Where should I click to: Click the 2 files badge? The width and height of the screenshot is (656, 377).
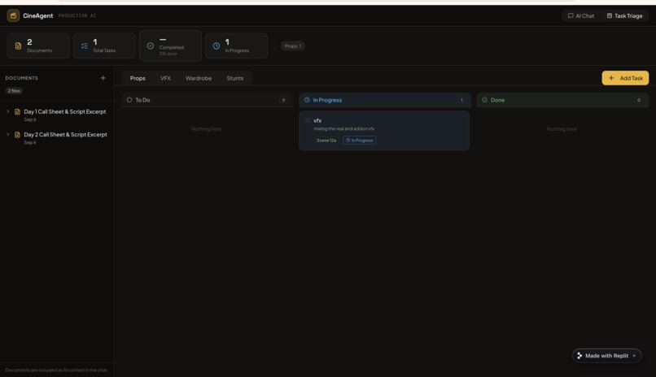[14, 91]
